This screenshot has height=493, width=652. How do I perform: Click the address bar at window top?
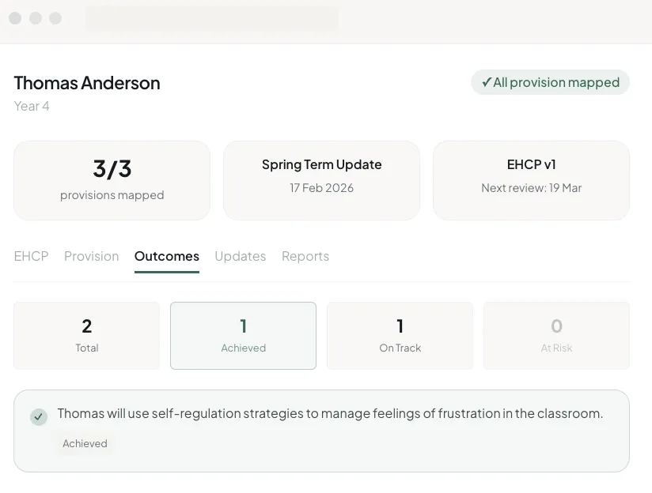tap(211, 18)
